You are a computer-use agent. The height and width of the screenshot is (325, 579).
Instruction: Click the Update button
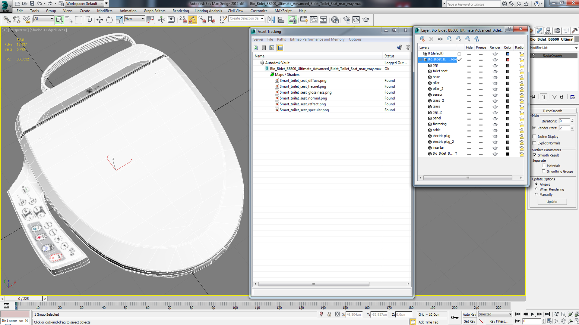pyautogui.click(x=552, y=202)
